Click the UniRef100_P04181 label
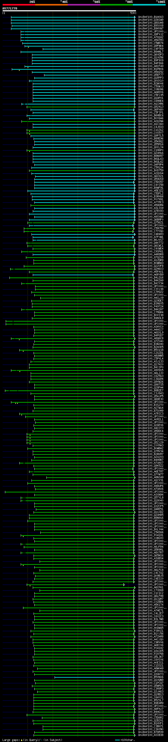Image resolution: width=168 pixels, height=742 pixels. (151, 535)
